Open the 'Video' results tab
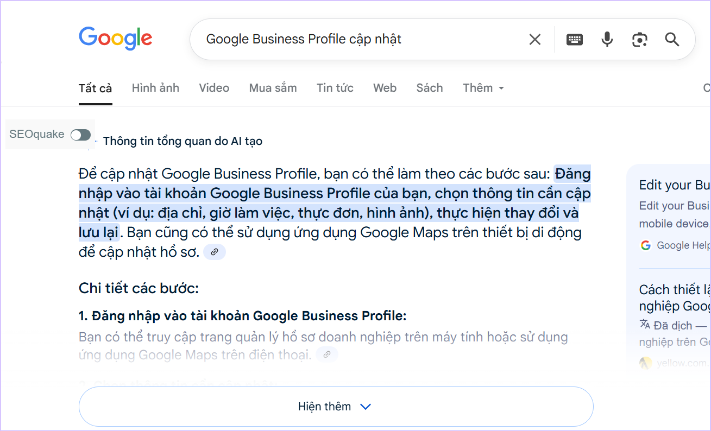Screen dimensions: 711x431 click(214, 88)
